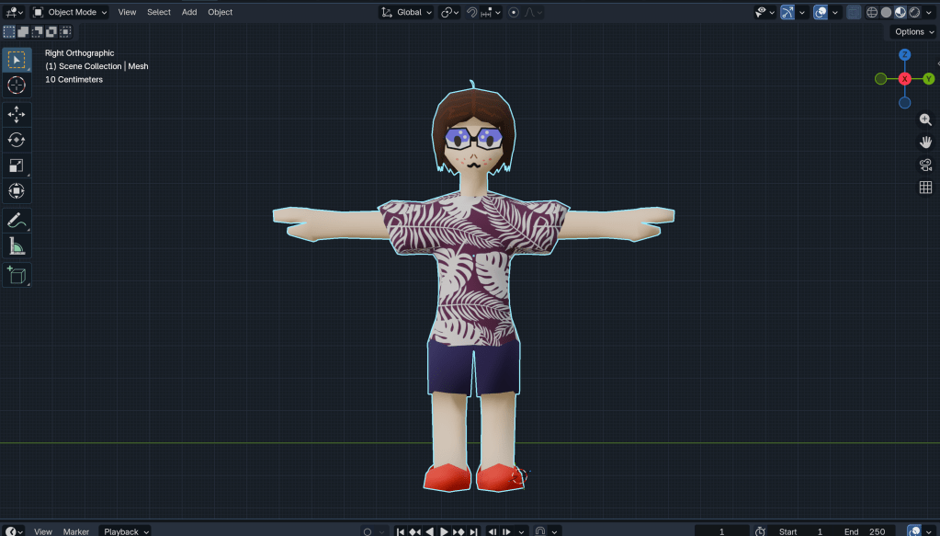
Task: Toggle viewport overlays button
Action: coord(821,12)
